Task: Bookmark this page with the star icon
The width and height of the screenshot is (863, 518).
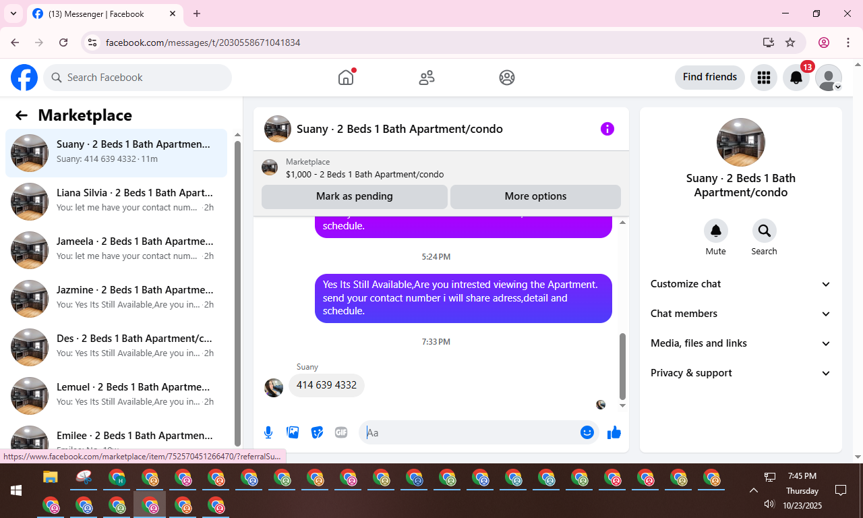Action: pyautogui.click(x=790, y=42)
